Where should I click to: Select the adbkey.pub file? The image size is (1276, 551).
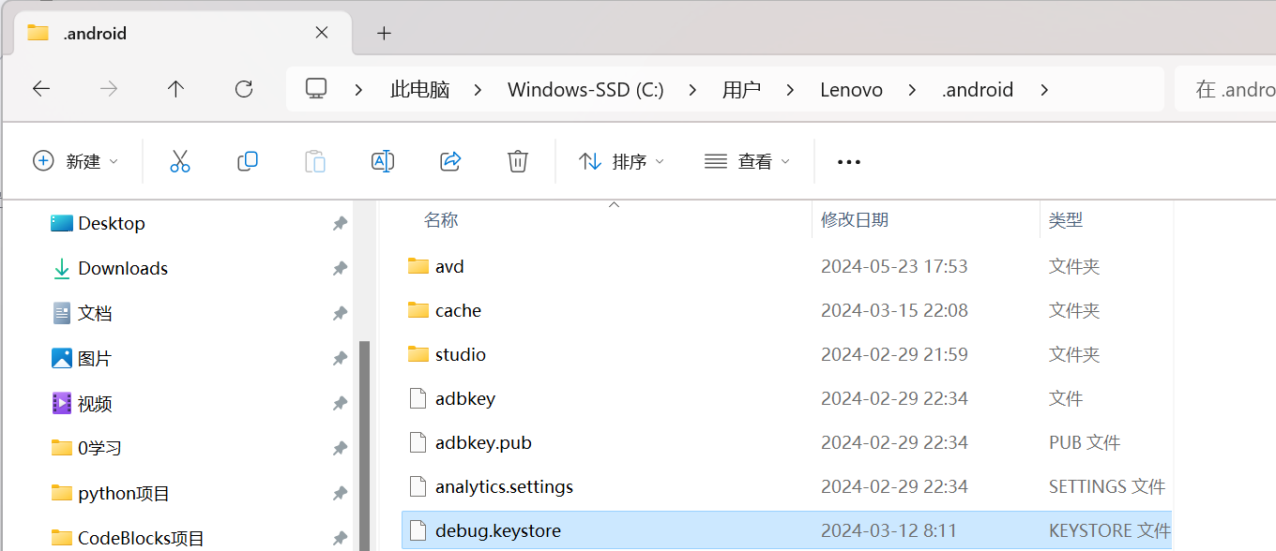pyautogui.click(x=483, y=442)
